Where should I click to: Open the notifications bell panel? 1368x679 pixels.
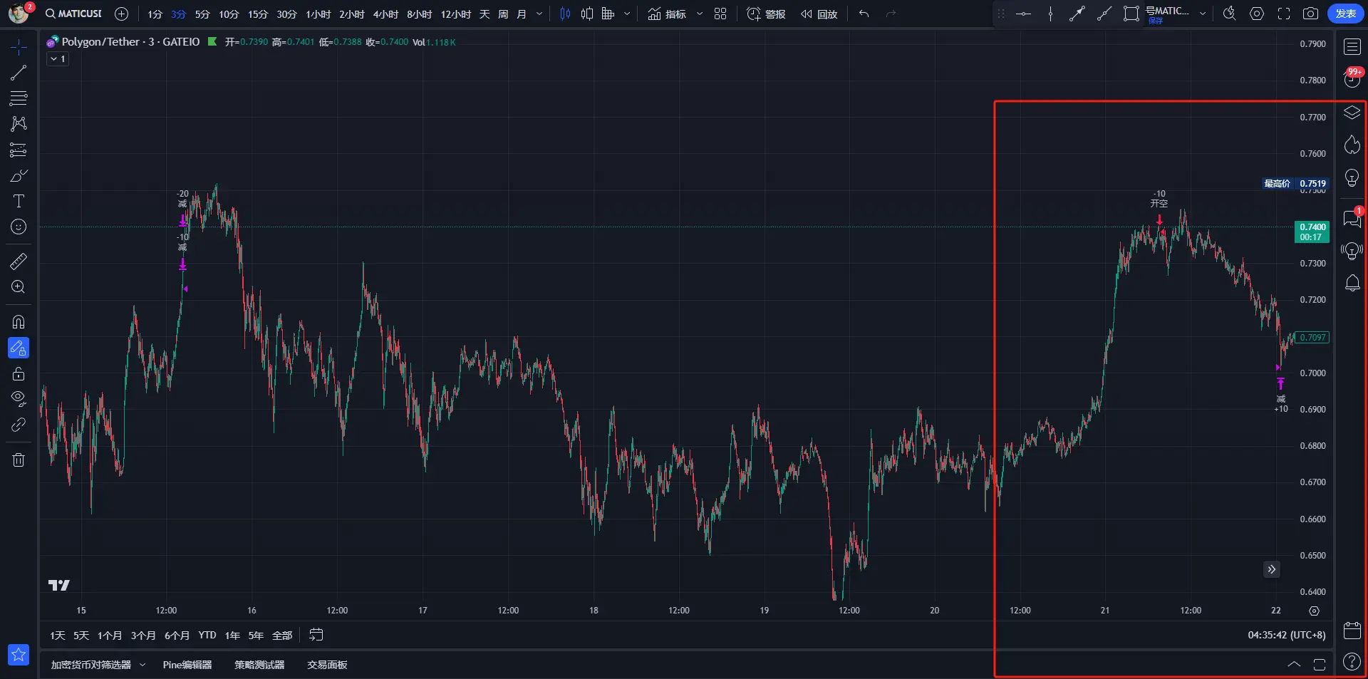pyautogui.click(x=1352, y=283)
